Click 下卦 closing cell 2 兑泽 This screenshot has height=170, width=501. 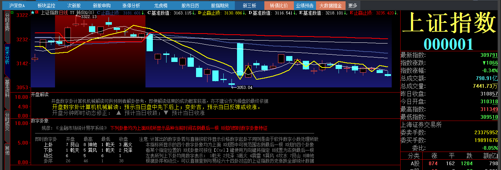pos(126,150)
